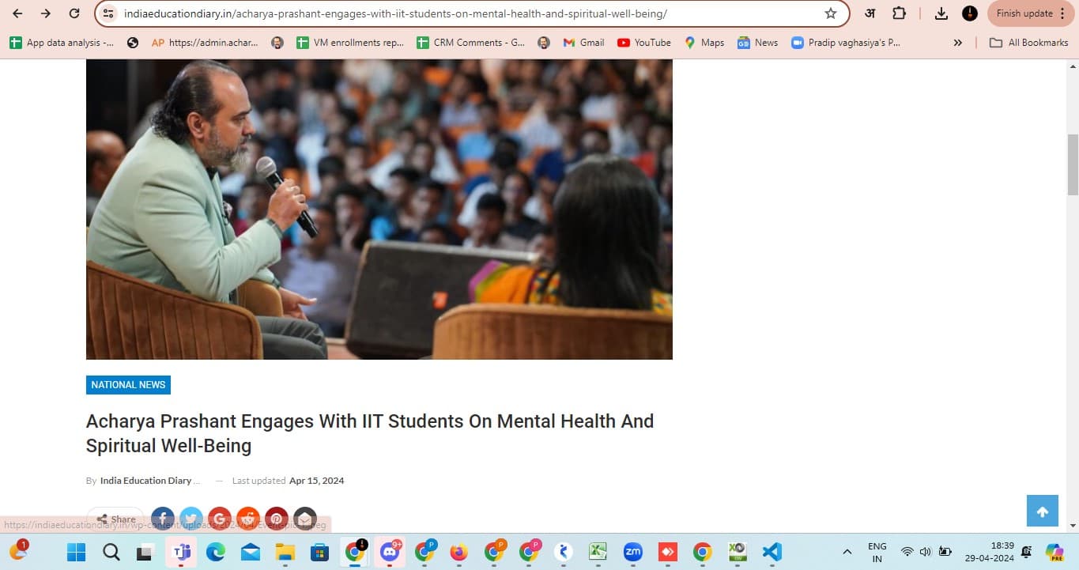Show hidden system tray icons

pyautogui.click(x=847, y=552)
